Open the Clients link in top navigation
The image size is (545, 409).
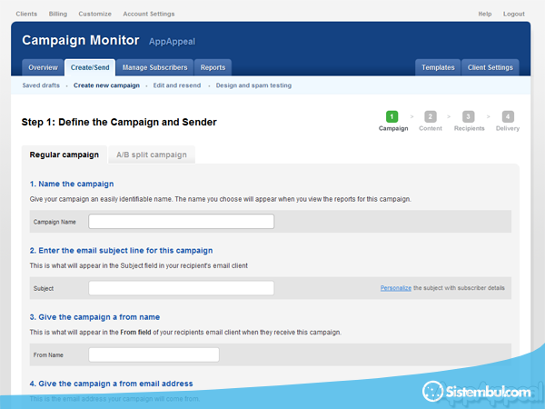pyautogui.click(x=26, y=14)
